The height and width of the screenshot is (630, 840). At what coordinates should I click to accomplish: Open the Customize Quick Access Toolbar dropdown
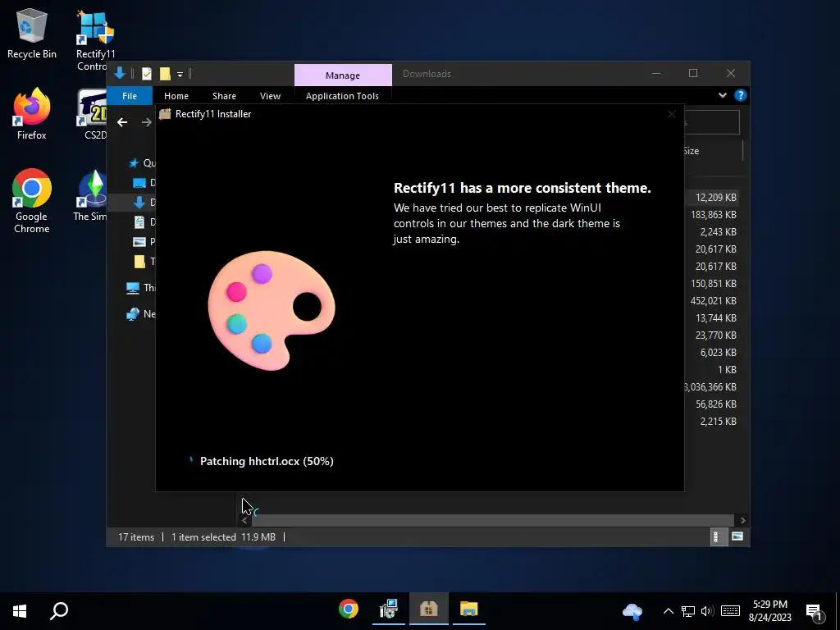tap(180, 75)
